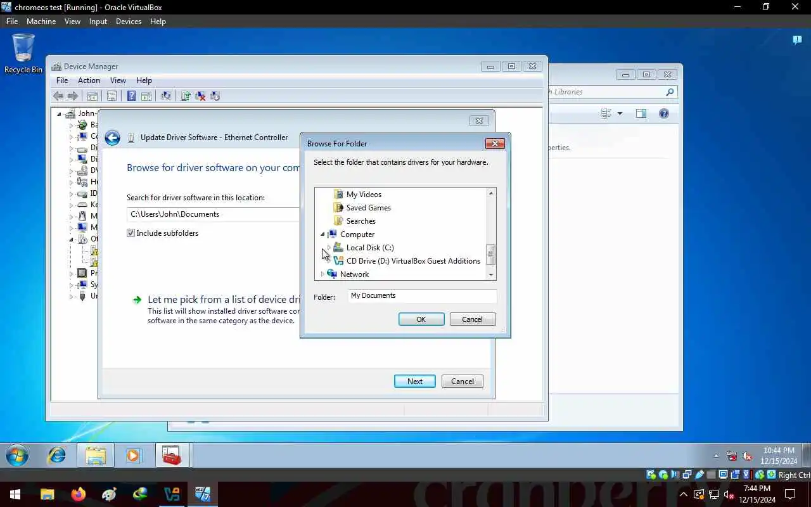Click the Device Manager toolbox taskbar button
This screenshot has height=507, width=811.
(172, 455)
